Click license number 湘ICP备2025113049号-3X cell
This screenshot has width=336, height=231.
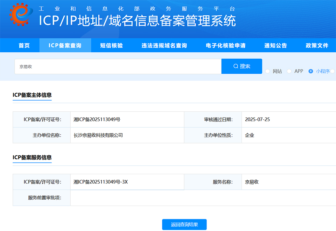[127, 182]
